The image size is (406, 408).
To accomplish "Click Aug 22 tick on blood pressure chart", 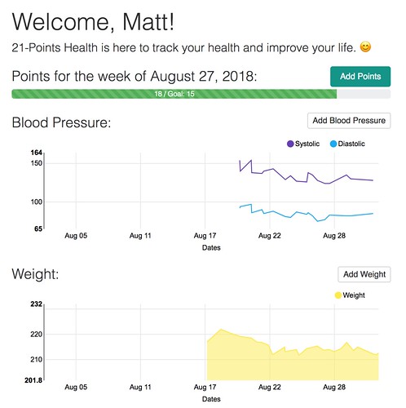I will [270, 236].
